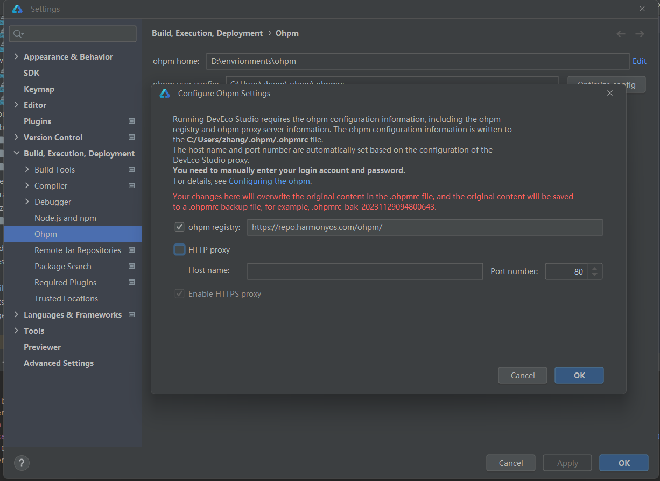Click the ohpm registry URL field
Screen dimensions: 660x481
[x=425, y=227]
